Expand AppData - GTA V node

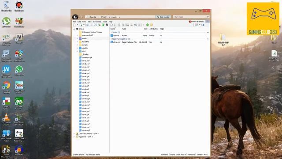click(74, 137)
